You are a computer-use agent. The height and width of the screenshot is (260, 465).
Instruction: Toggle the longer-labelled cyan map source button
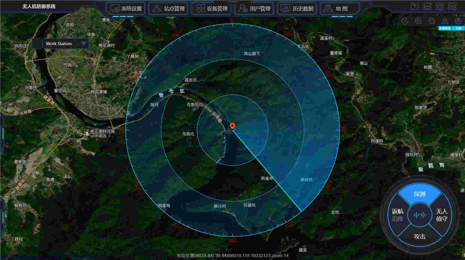(445, 28)
